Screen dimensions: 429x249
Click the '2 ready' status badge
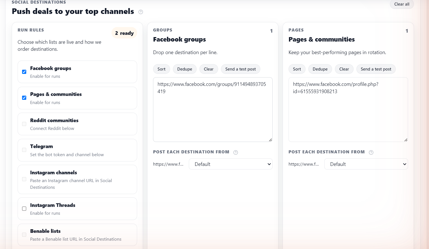point(124,33)
